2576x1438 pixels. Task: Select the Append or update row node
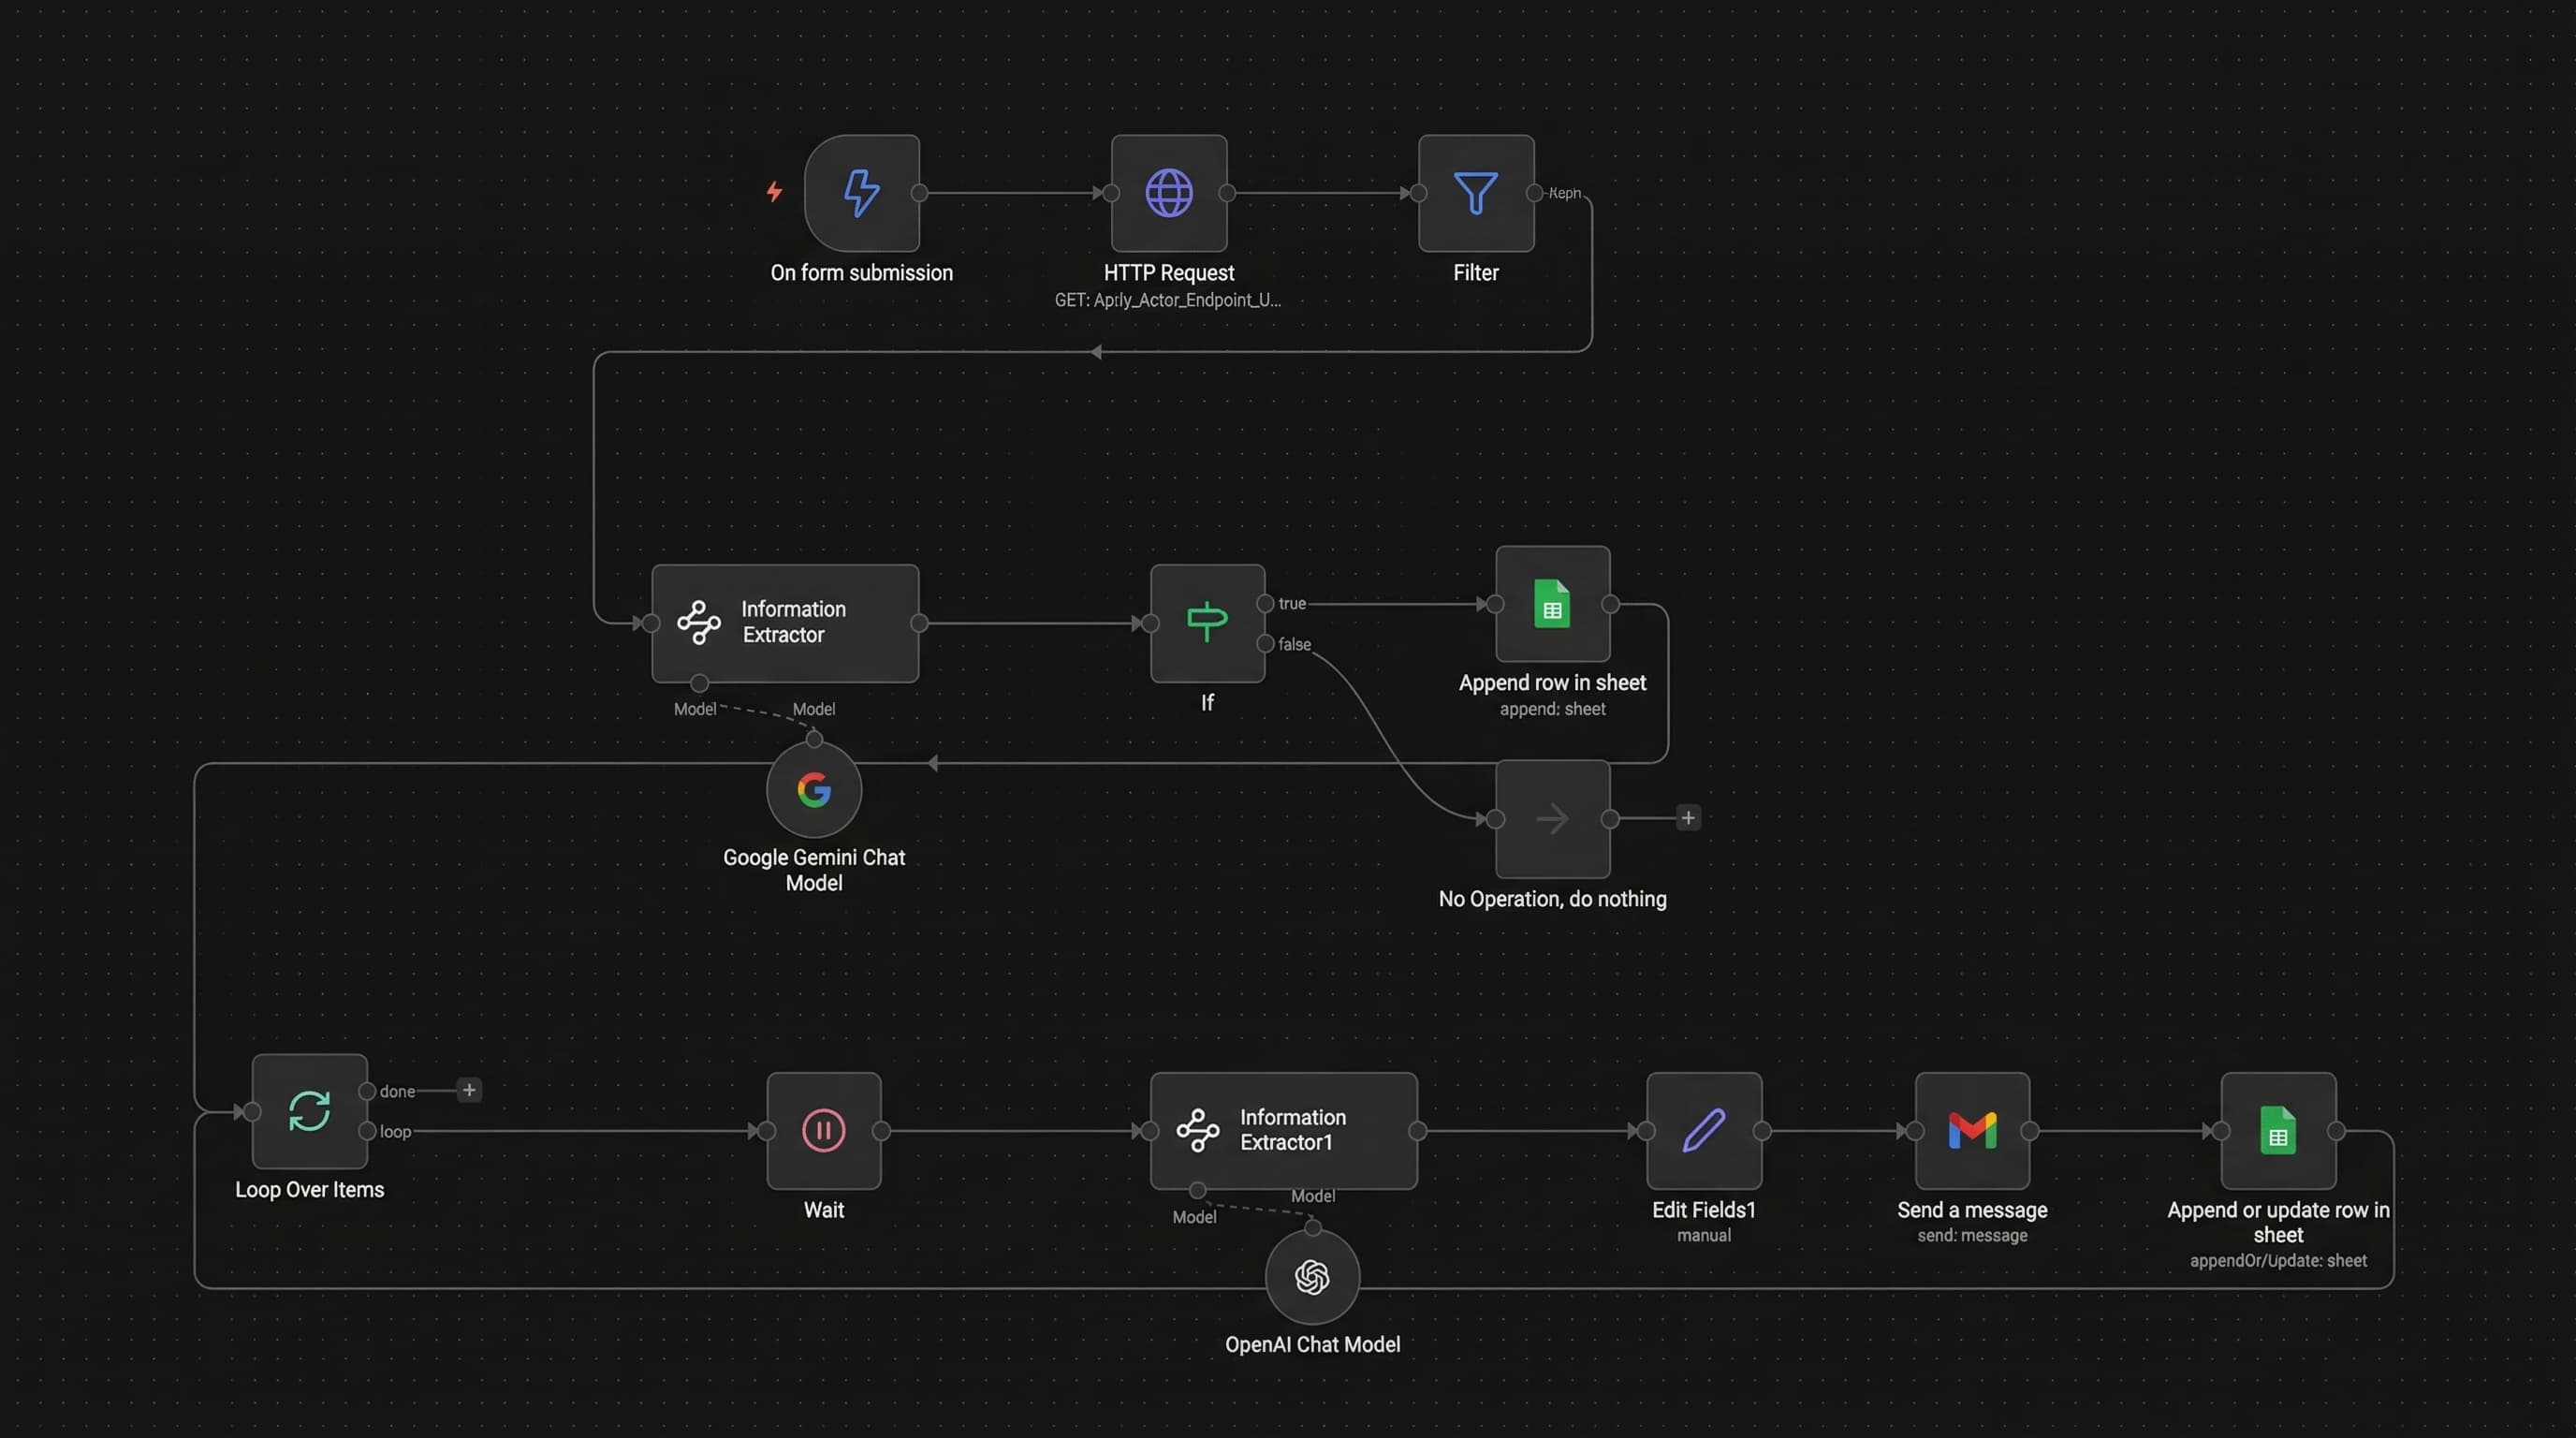click(x=2278, y=1131)
